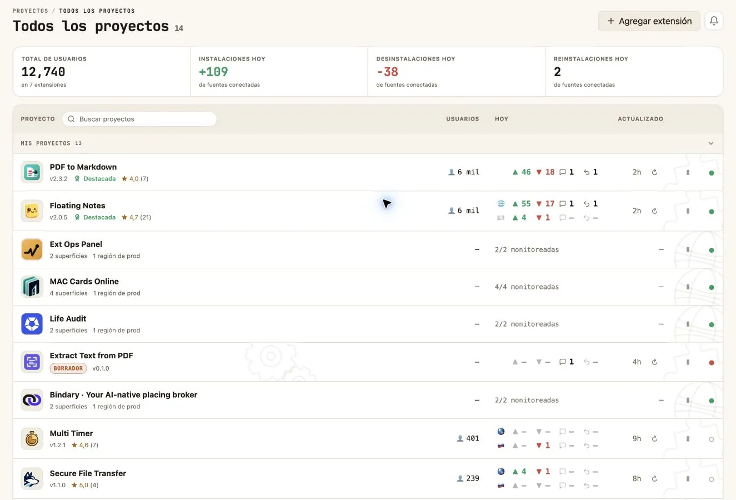This screenshot has width=736, height=500.
Task: Open the Floating Notes project
Action: coord(77,206)
